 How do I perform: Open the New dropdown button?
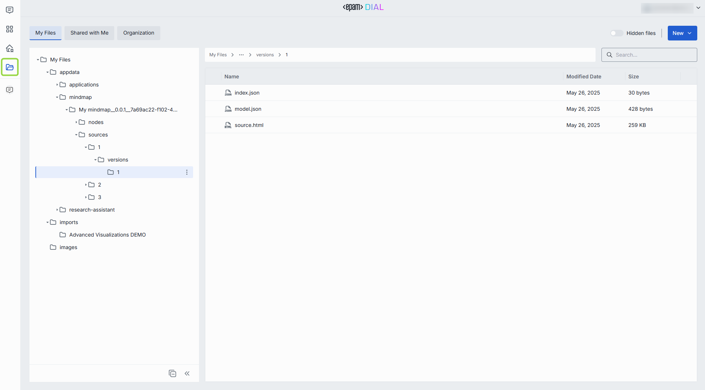pyautogui.click(x=682, y=33)
